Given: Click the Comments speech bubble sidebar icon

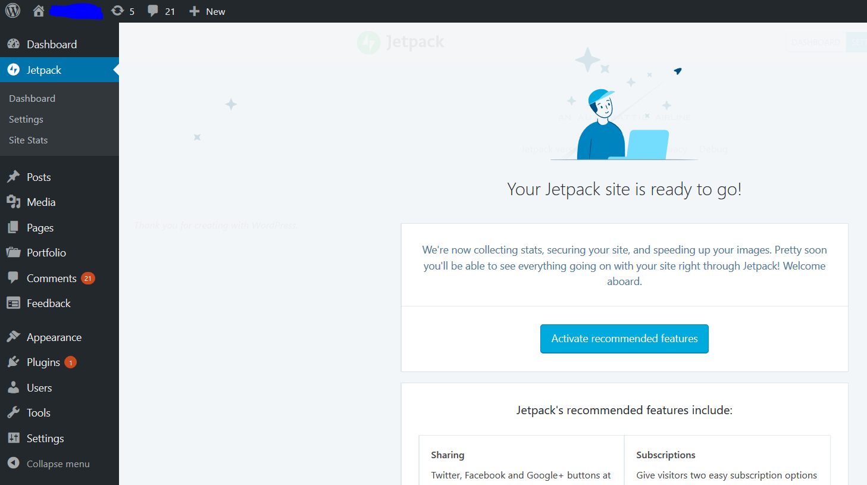Looking at the screenshot, I should point(13,278).
